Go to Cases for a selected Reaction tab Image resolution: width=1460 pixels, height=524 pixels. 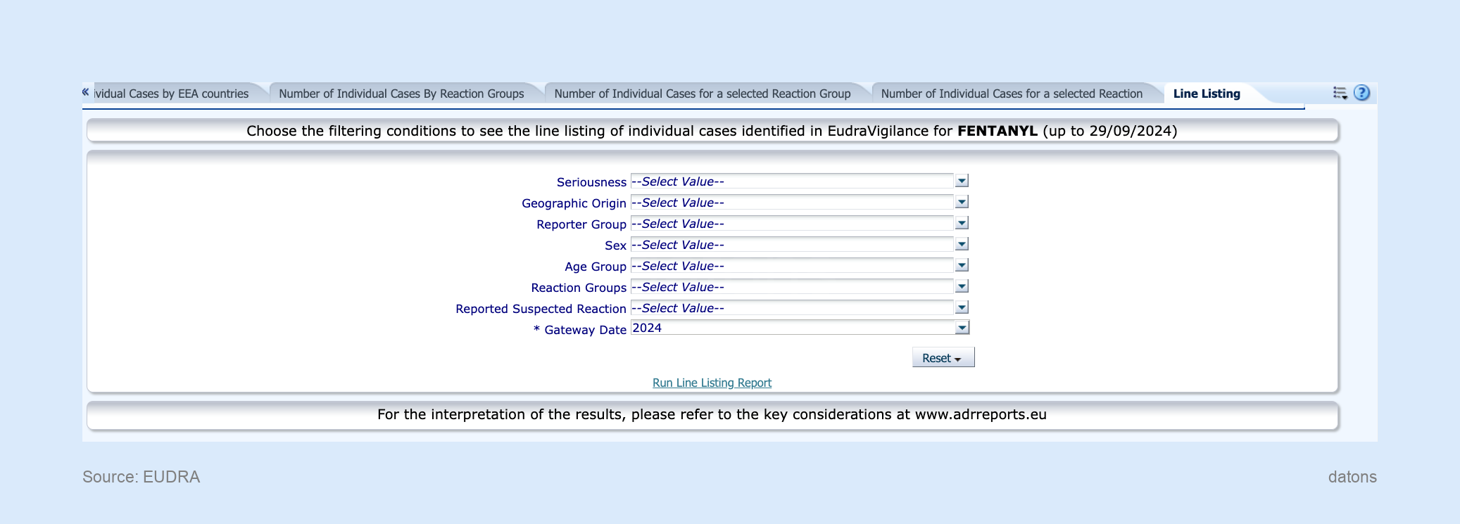(1011, 94)
